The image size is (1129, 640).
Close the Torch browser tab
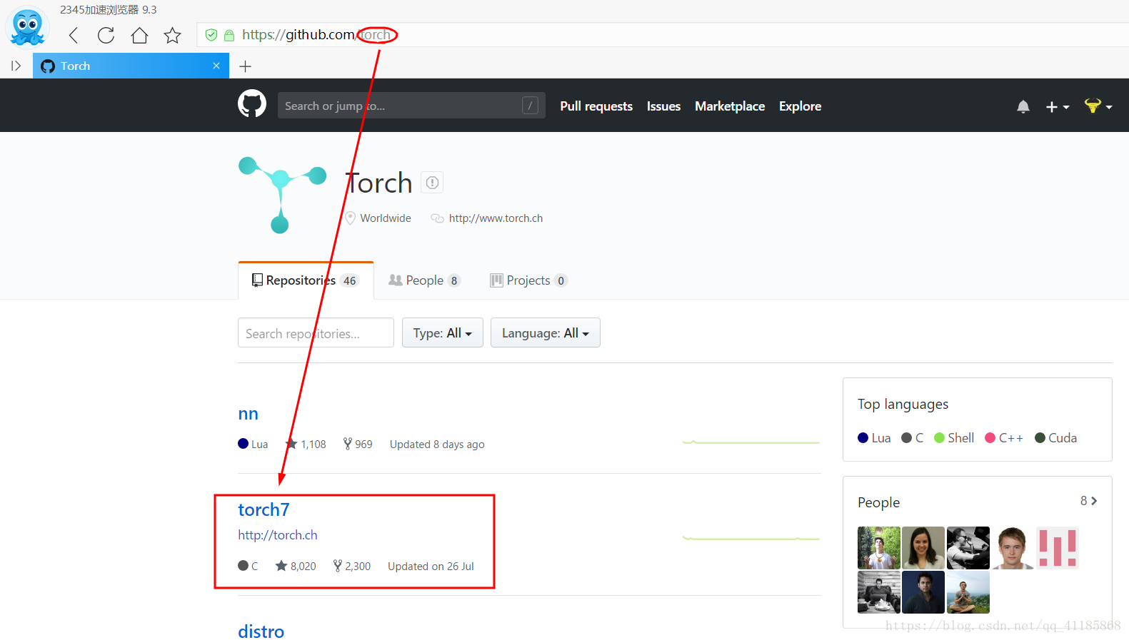coord(216,66)
